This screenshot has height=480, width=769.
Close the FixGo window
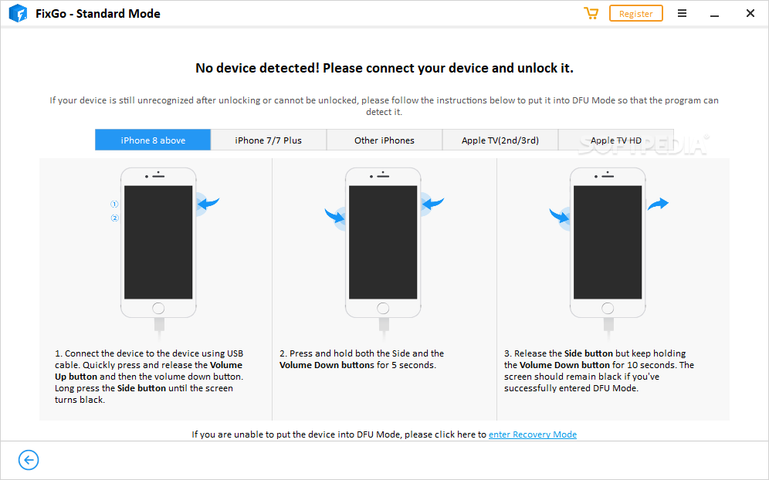750,13
